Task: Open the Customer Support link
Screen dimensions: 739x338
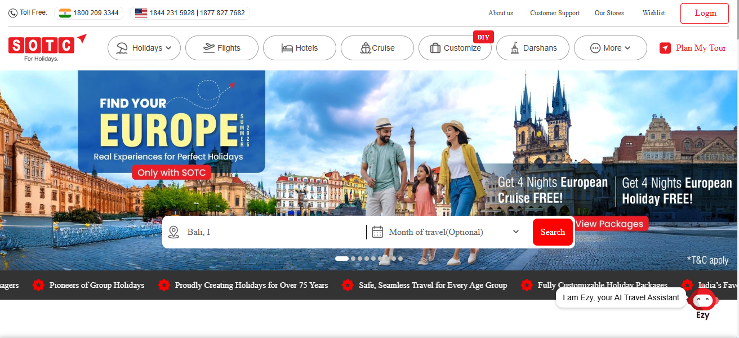Action: click(554, 13)
